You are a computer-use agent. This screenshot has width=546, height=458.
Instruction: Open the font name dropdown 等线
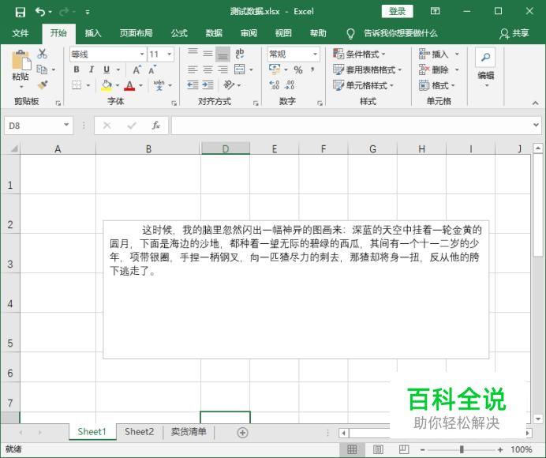coord(142,54)
